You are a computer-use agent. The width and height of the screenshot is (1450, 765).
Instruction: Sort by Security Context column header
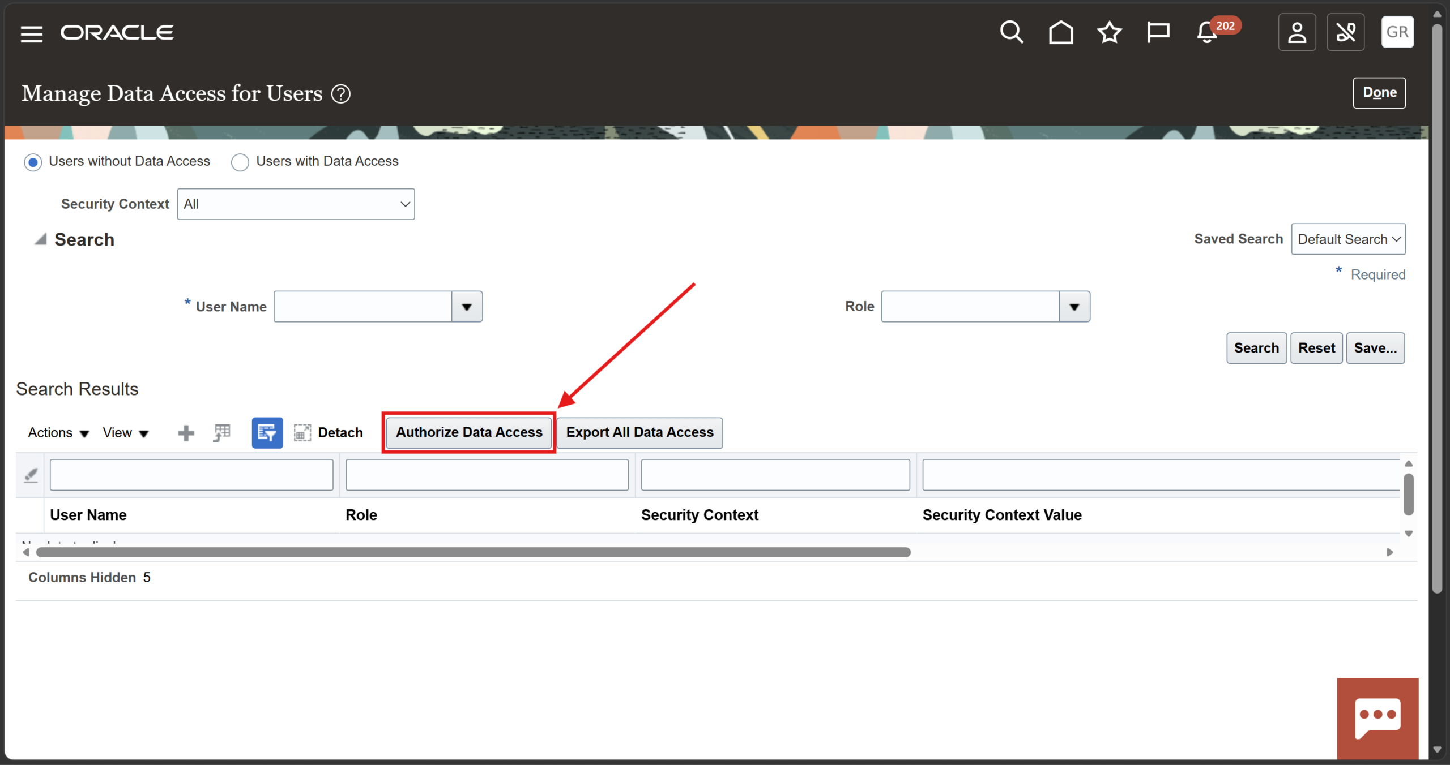click(x=700, y=515)
